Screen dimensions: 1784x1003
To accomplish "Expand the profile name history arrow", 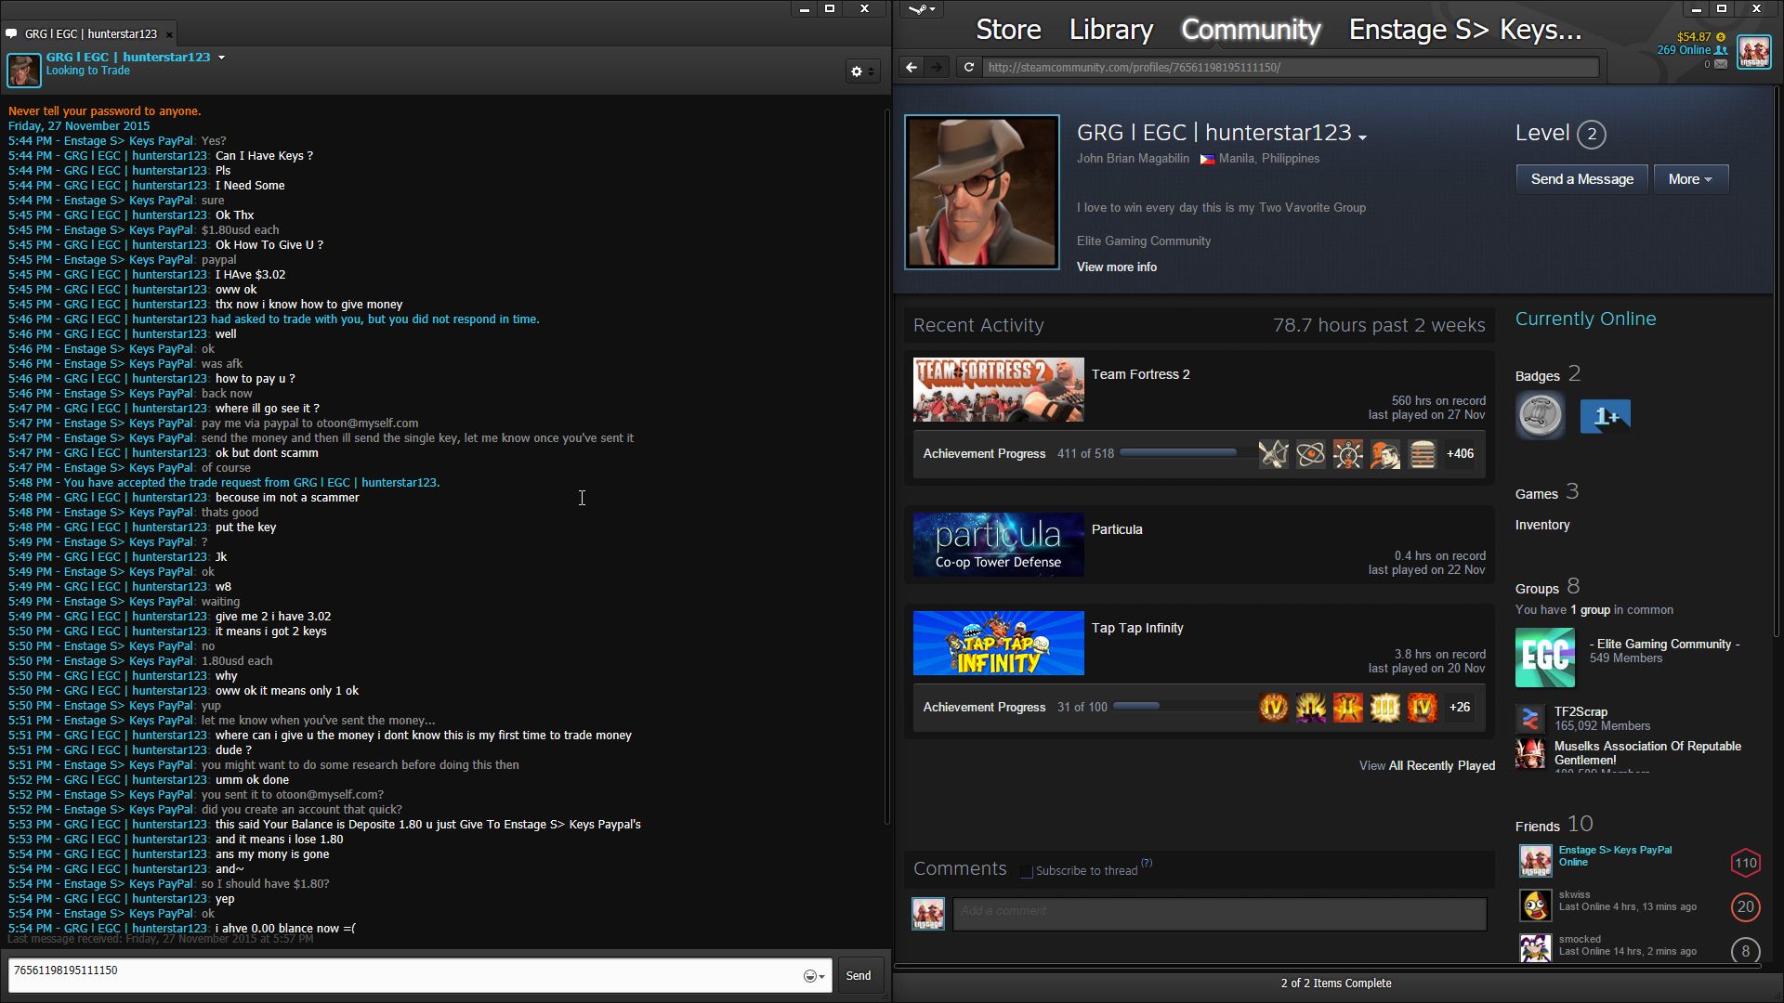I will click(1362, 137).
